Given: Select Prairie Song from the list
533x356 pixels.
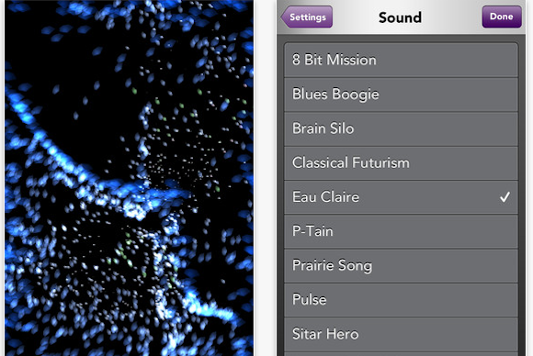Looking at the screenshot, I should pos(401,266).
